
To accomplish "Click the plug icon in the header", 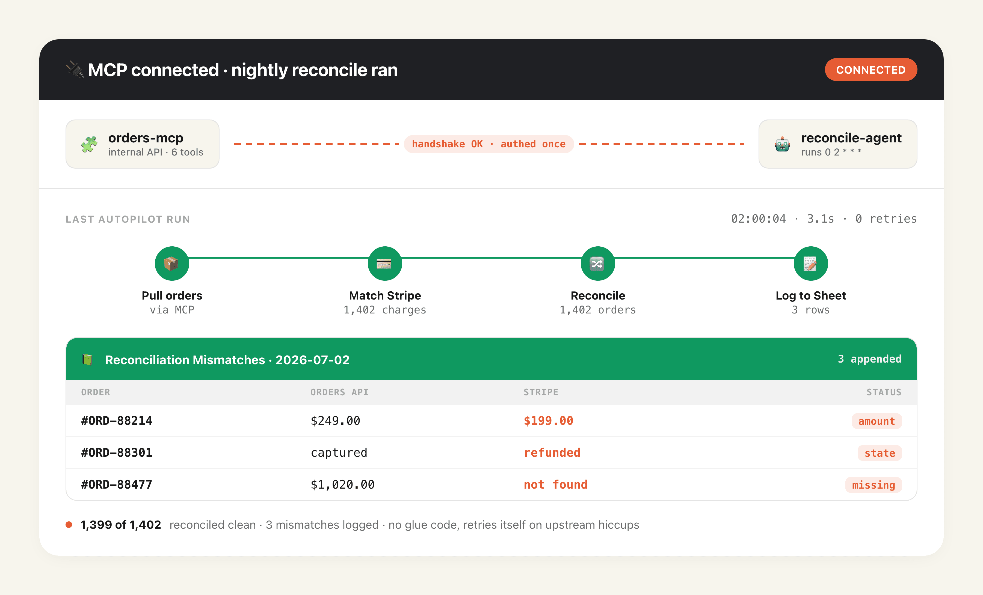I will (75, 70).
